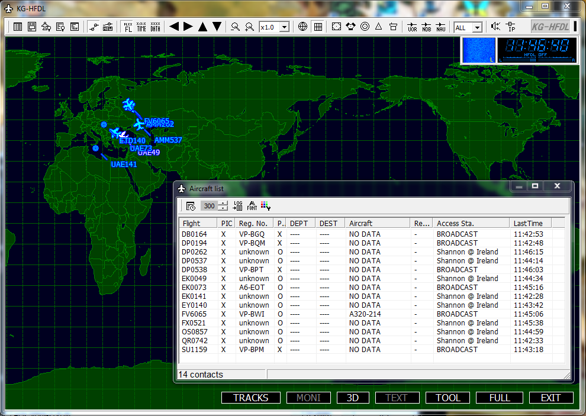Click the Aircraft list history clock icon
The width and height of the screenshot is (586, 416).
tap(191, 206)
